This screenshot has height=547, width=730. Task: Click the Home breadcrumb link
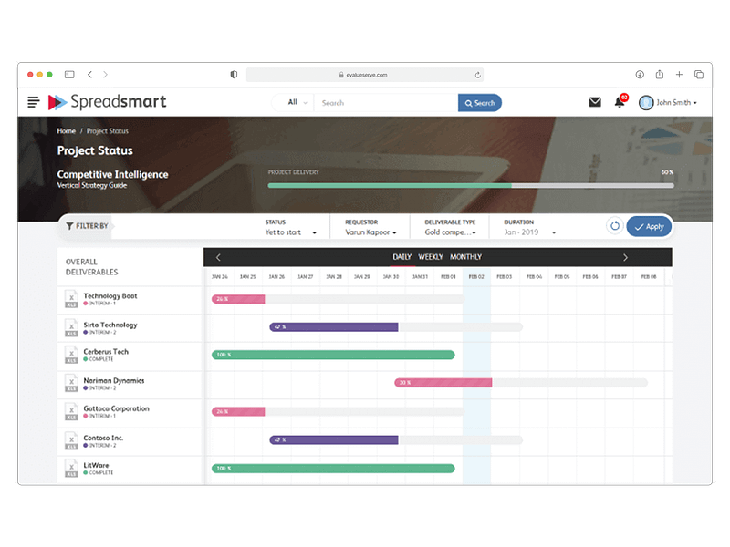coord(66,131)
